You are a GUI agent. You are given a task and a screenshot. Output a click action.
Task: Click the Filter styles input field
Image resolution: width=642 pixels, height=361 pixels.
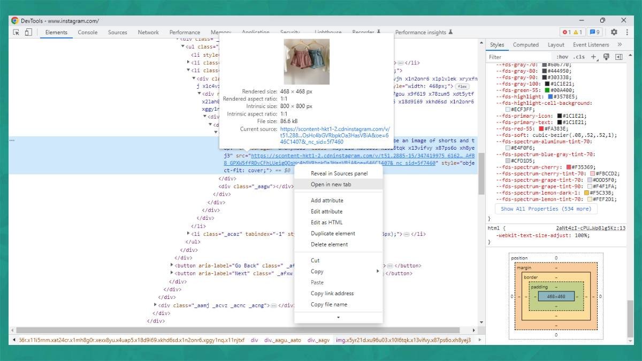[518, 57]
